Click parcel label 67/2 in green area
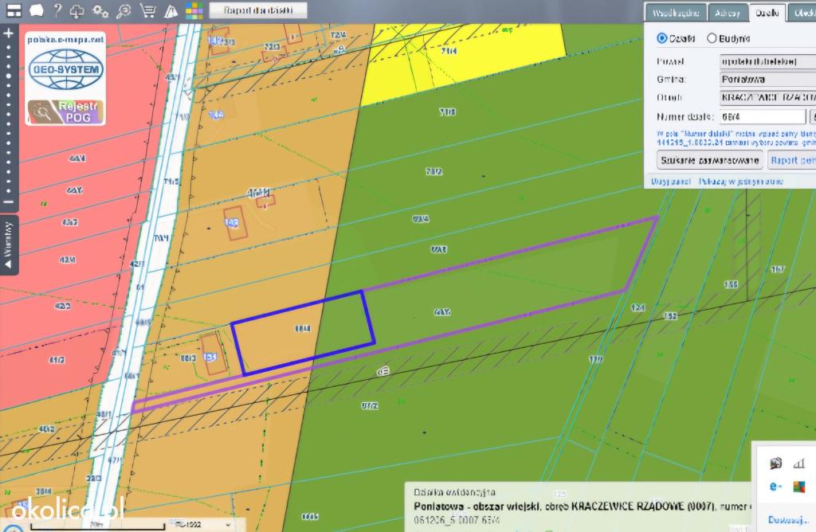This screenshot has width=816, height=532. point(370,405)
